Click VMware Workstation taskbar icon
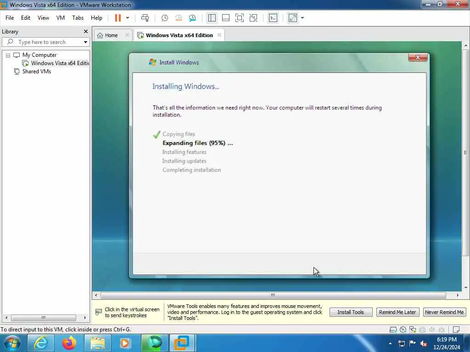This screenshot has height=352, width=470. (183, 343)
